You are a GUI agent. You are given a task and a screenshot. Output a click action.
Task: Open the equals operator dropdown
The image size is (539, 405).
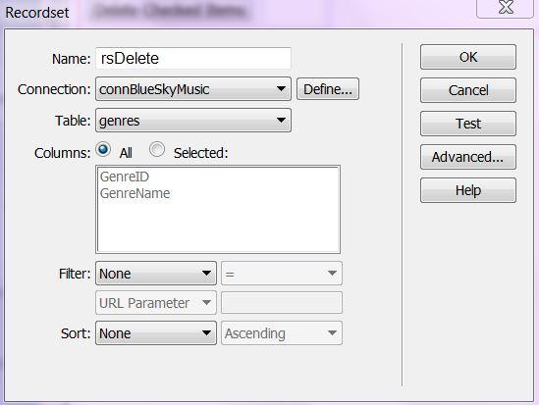(x=282, y=274)
